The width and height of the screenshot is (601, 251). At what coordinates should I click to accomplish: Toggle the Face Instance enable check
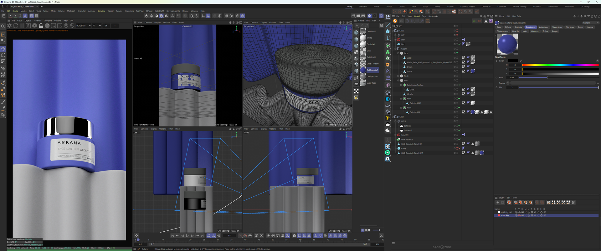click(x=460, y=140)
